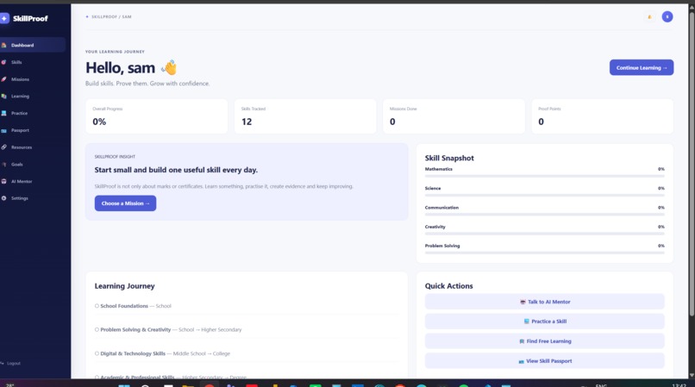This screenshot has width=695, height=387.
Task: Select the Find Free Learning quick action
Action: (545, 341)
